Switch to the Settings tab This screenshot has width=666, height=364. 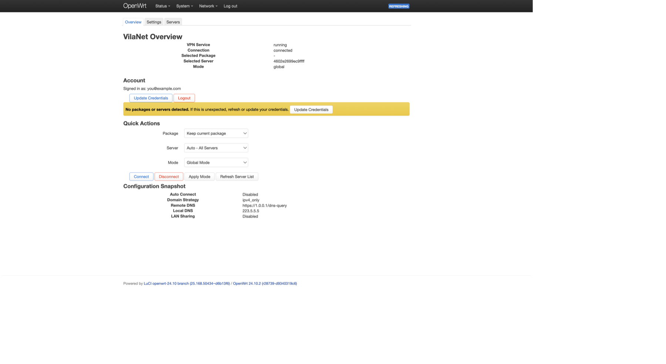pos(154,22)
